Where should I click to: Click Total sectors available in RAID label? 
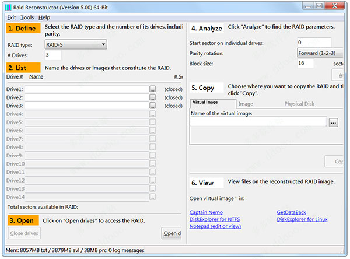43,207
